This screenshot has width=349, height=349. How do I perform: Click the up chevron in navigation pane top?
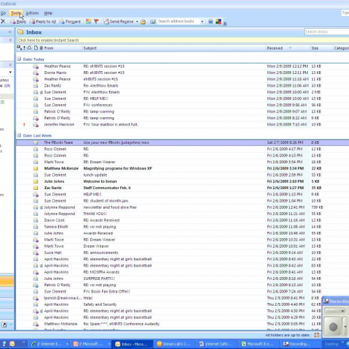tap(10, 40)
